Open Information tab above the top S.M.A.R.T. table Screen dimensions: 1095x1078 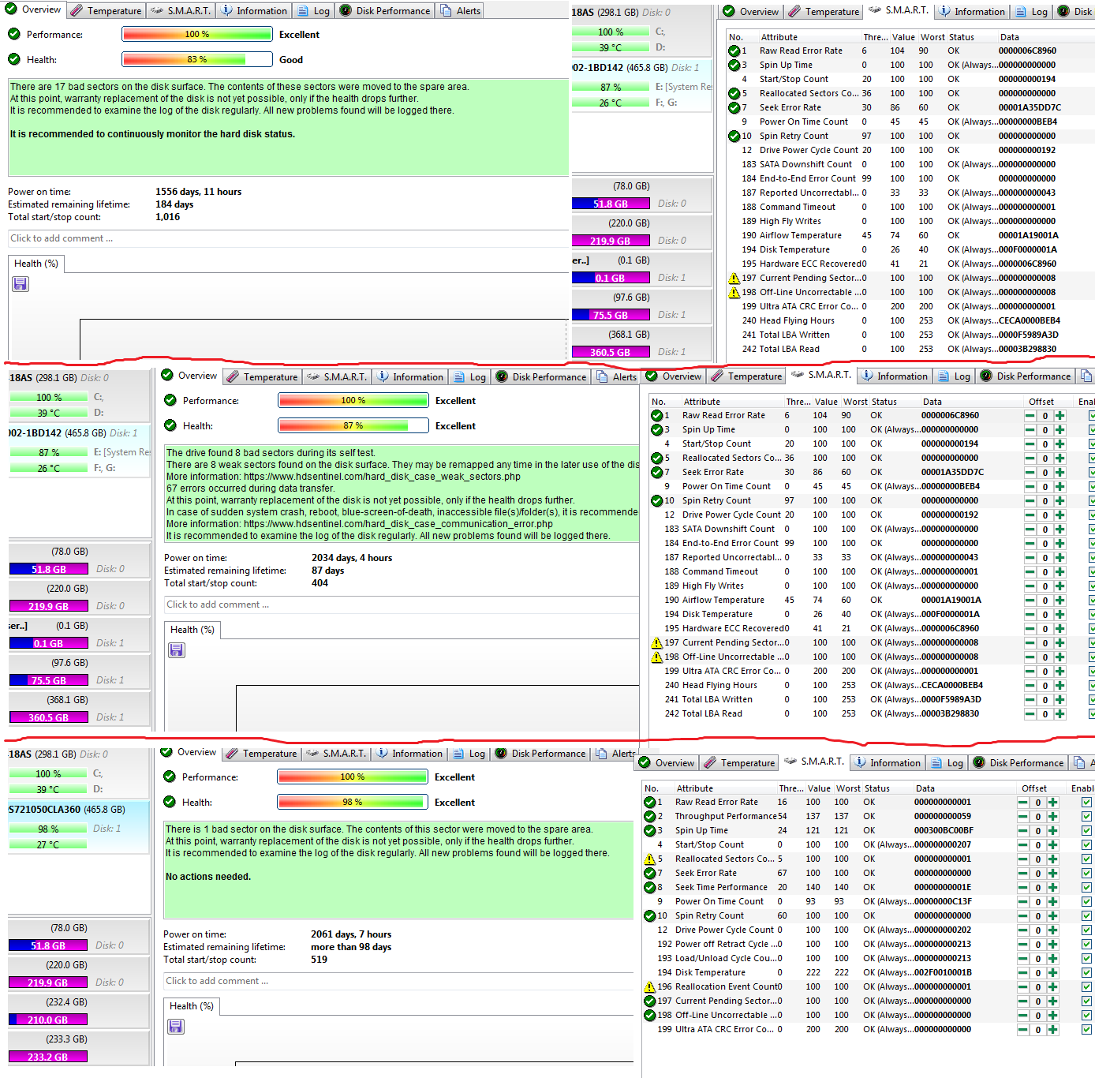pos(970,12)
